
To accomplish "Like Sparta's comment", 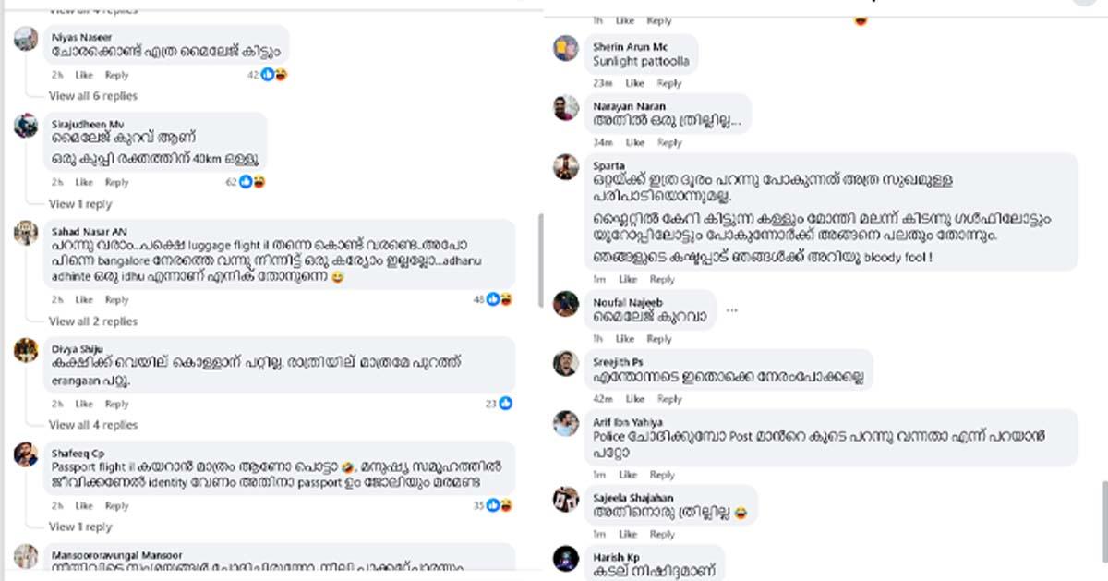I will click(x=628, y=279).
